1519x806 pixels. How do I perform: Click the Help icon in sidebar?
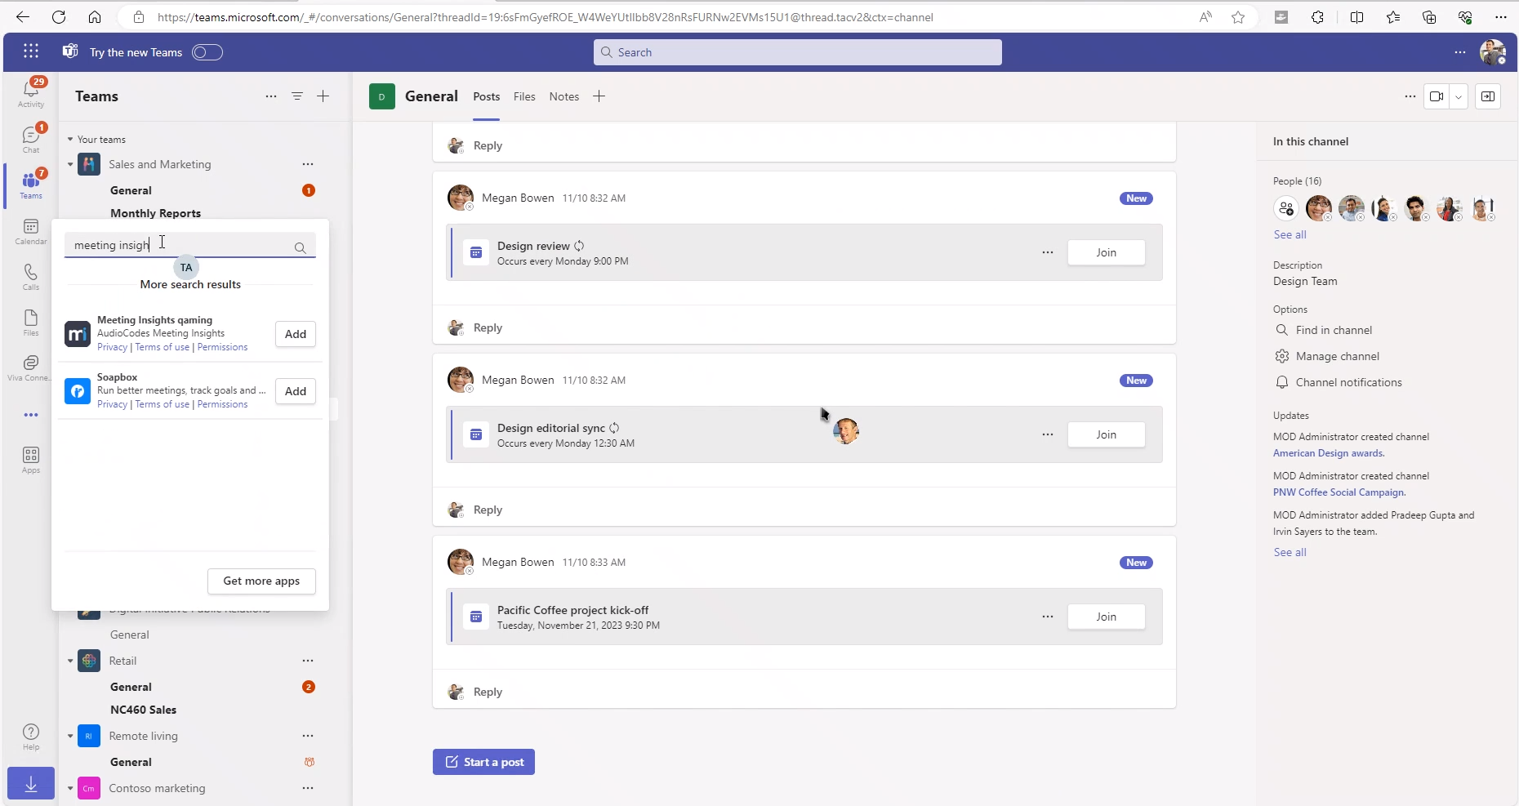31,736
